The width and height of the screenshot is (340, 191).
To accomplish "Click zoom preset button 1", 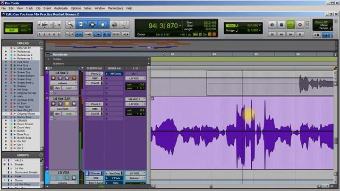I will tap(40, 34).
